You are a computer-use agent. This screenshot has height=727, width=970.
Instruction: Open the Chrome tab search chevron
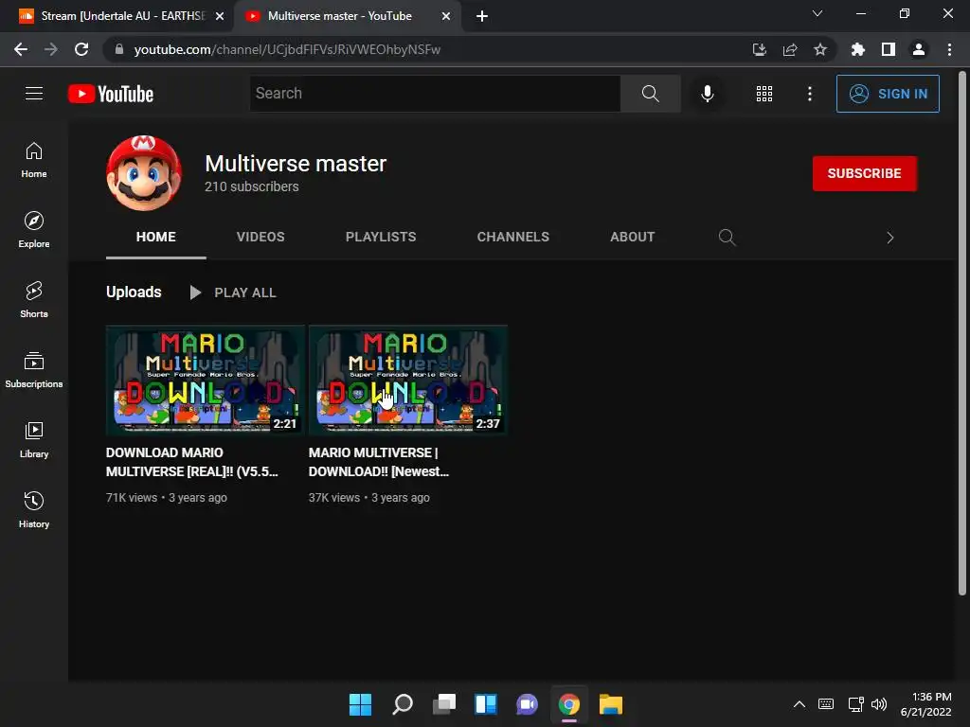pyautogui.click(x=817, y=13)
